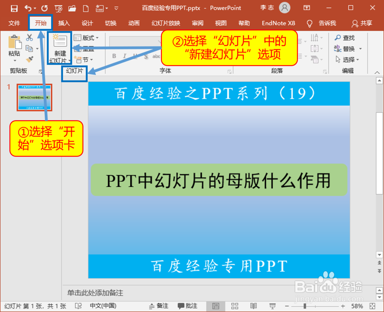This screenshot has width=384, height=312.
Task: Switch to Reading view icon
Action: tap(253, 306)
